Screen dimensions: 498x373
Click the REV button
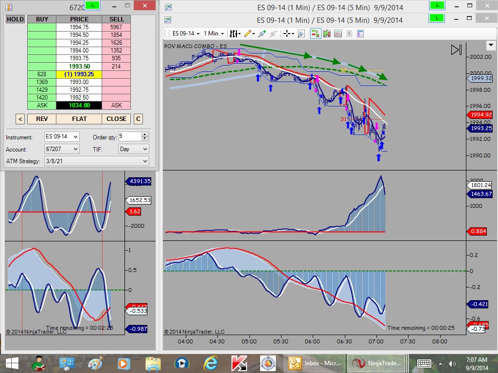coord(42,119)
